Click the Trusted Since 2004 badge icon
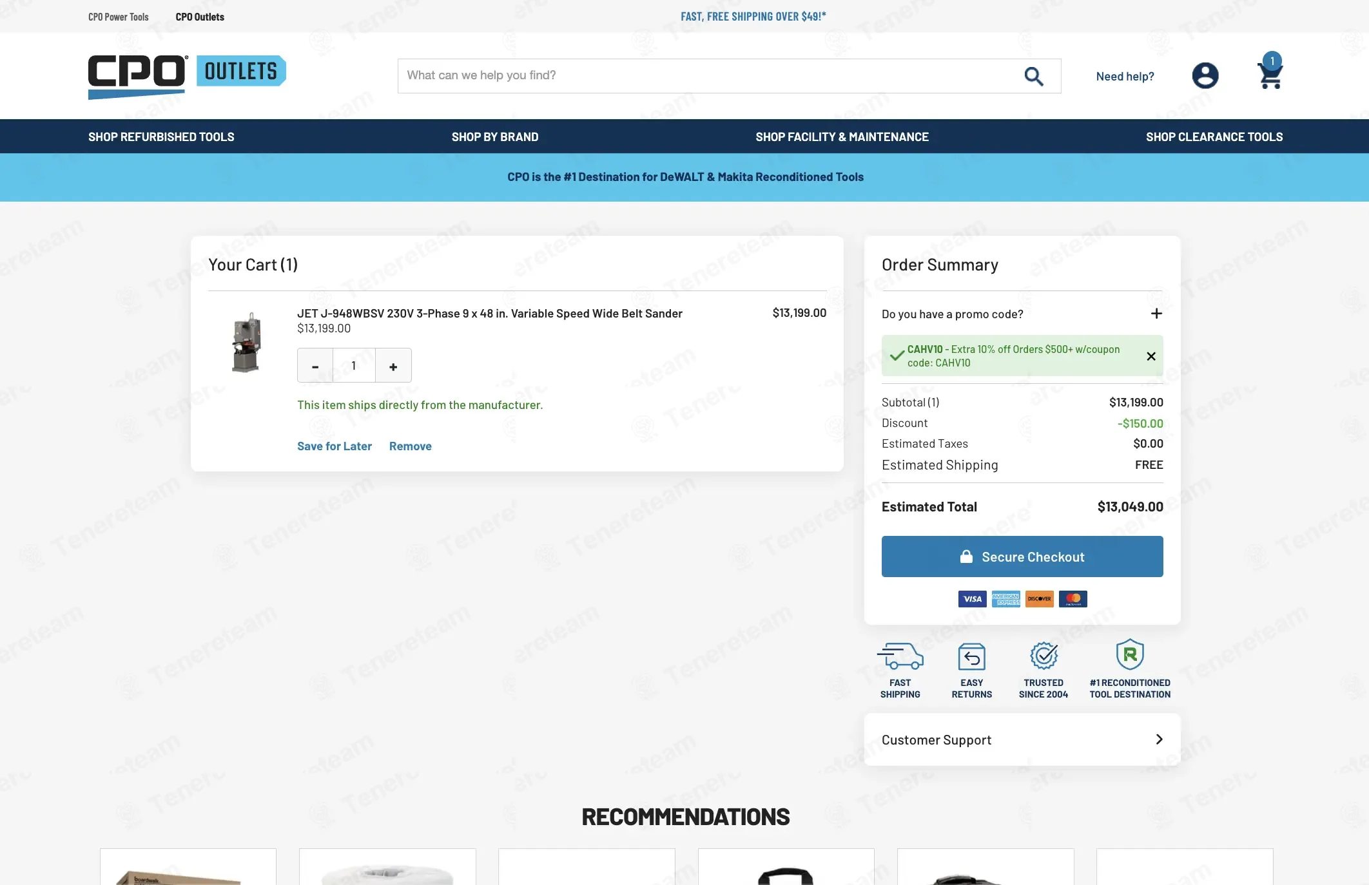Screen dimensions: 1369x885 click(1044, 656)
